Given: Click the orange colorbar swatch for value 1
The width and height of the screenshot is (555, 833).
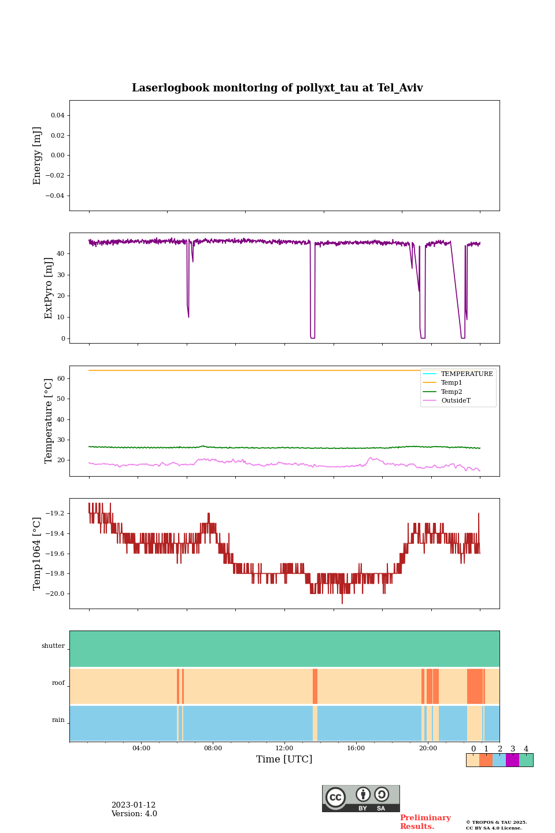Looking at the screenshot, I should point(486,760).
